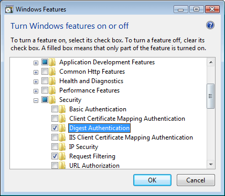This screenshot has height=196, width=225.
Task: Click the OK button
Action: pos(152,180)
